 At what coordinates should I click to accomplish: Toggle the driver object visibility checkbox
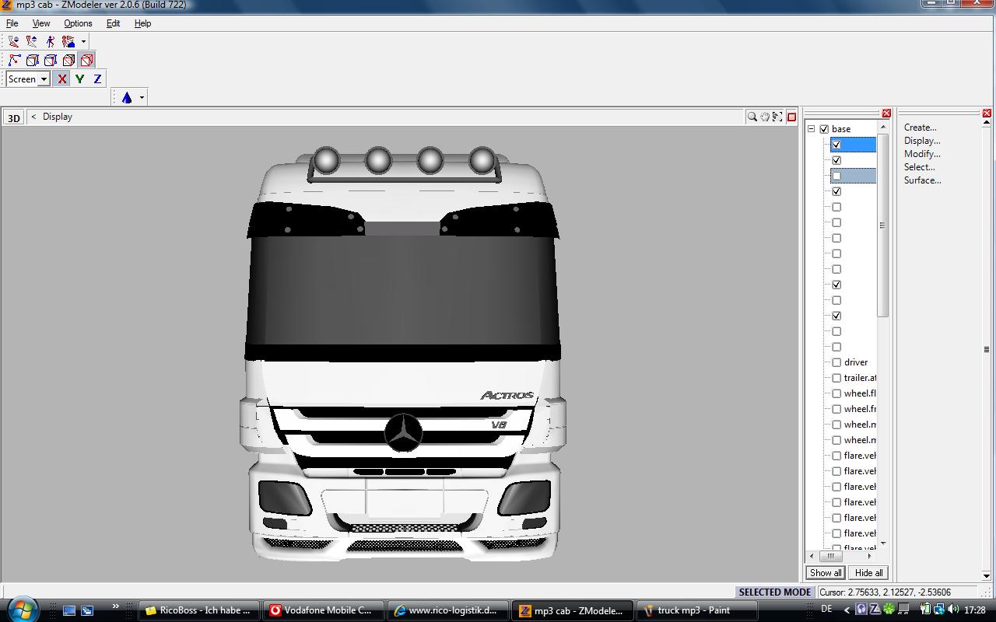point(836,362)
